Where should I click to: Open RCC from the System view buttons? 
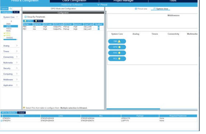117,59
